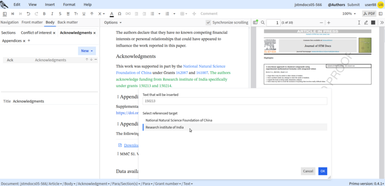Image resolution: width=385 pixels, height=186 pixels.
Task: Switch to the Front matter tab
Action: pos(32,22)
